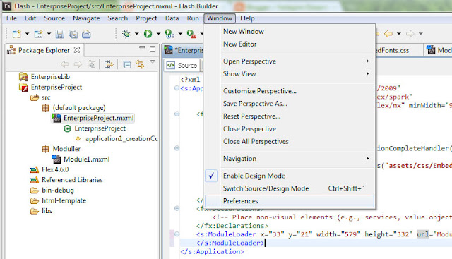Viewport: 452px width, 259px height.
Task: Maximize the Package Explorer panel
Action: (153, 49)
